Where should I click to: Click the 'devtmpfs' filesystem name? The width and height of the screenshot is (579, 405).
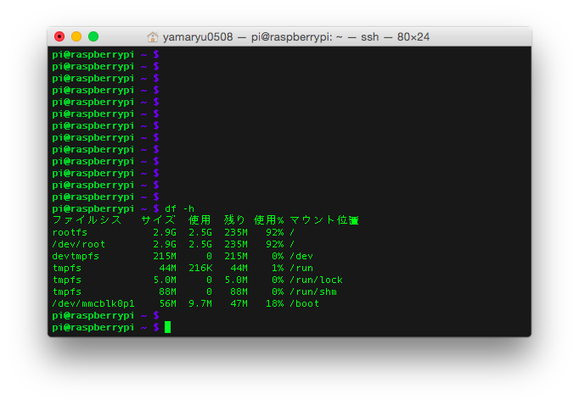76,256
